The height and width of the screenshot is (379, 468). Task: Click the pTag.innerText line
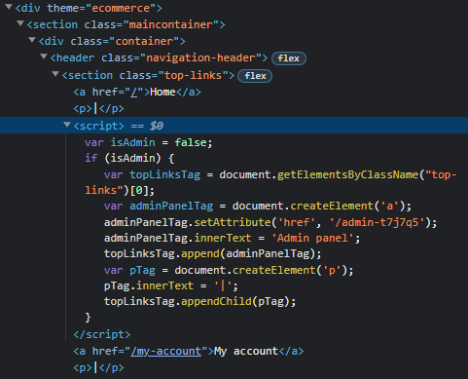tap(171, 285)
